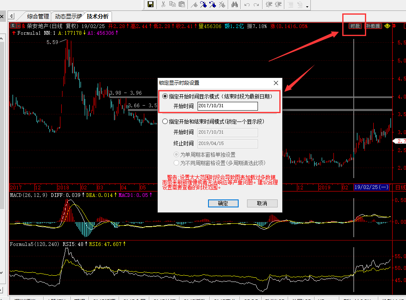Go to next bookmark icon
406x300 pixels.
point(203,4)
